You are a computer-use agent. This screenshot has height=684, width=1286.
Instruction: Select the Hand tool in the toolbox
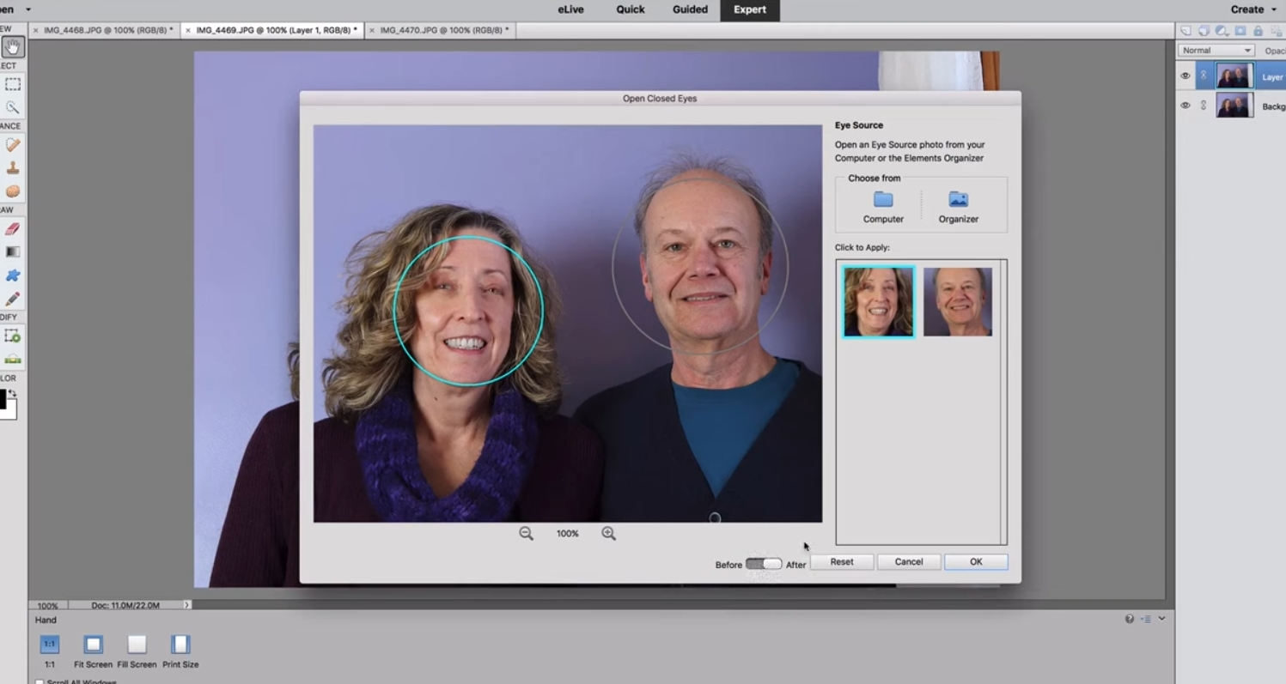(13, 47)
